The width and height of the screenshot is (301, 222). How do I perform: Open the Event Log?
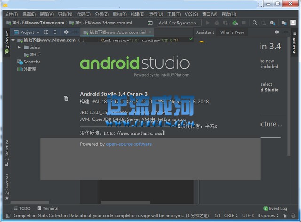275,208
